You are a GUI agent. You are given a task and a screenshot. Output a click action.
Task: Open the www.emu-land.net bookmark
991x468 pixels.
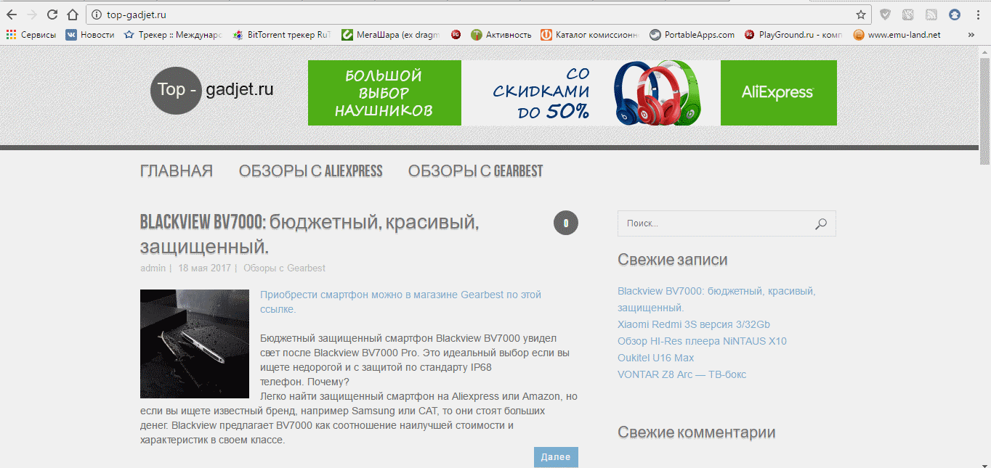(x=897, y=34)
